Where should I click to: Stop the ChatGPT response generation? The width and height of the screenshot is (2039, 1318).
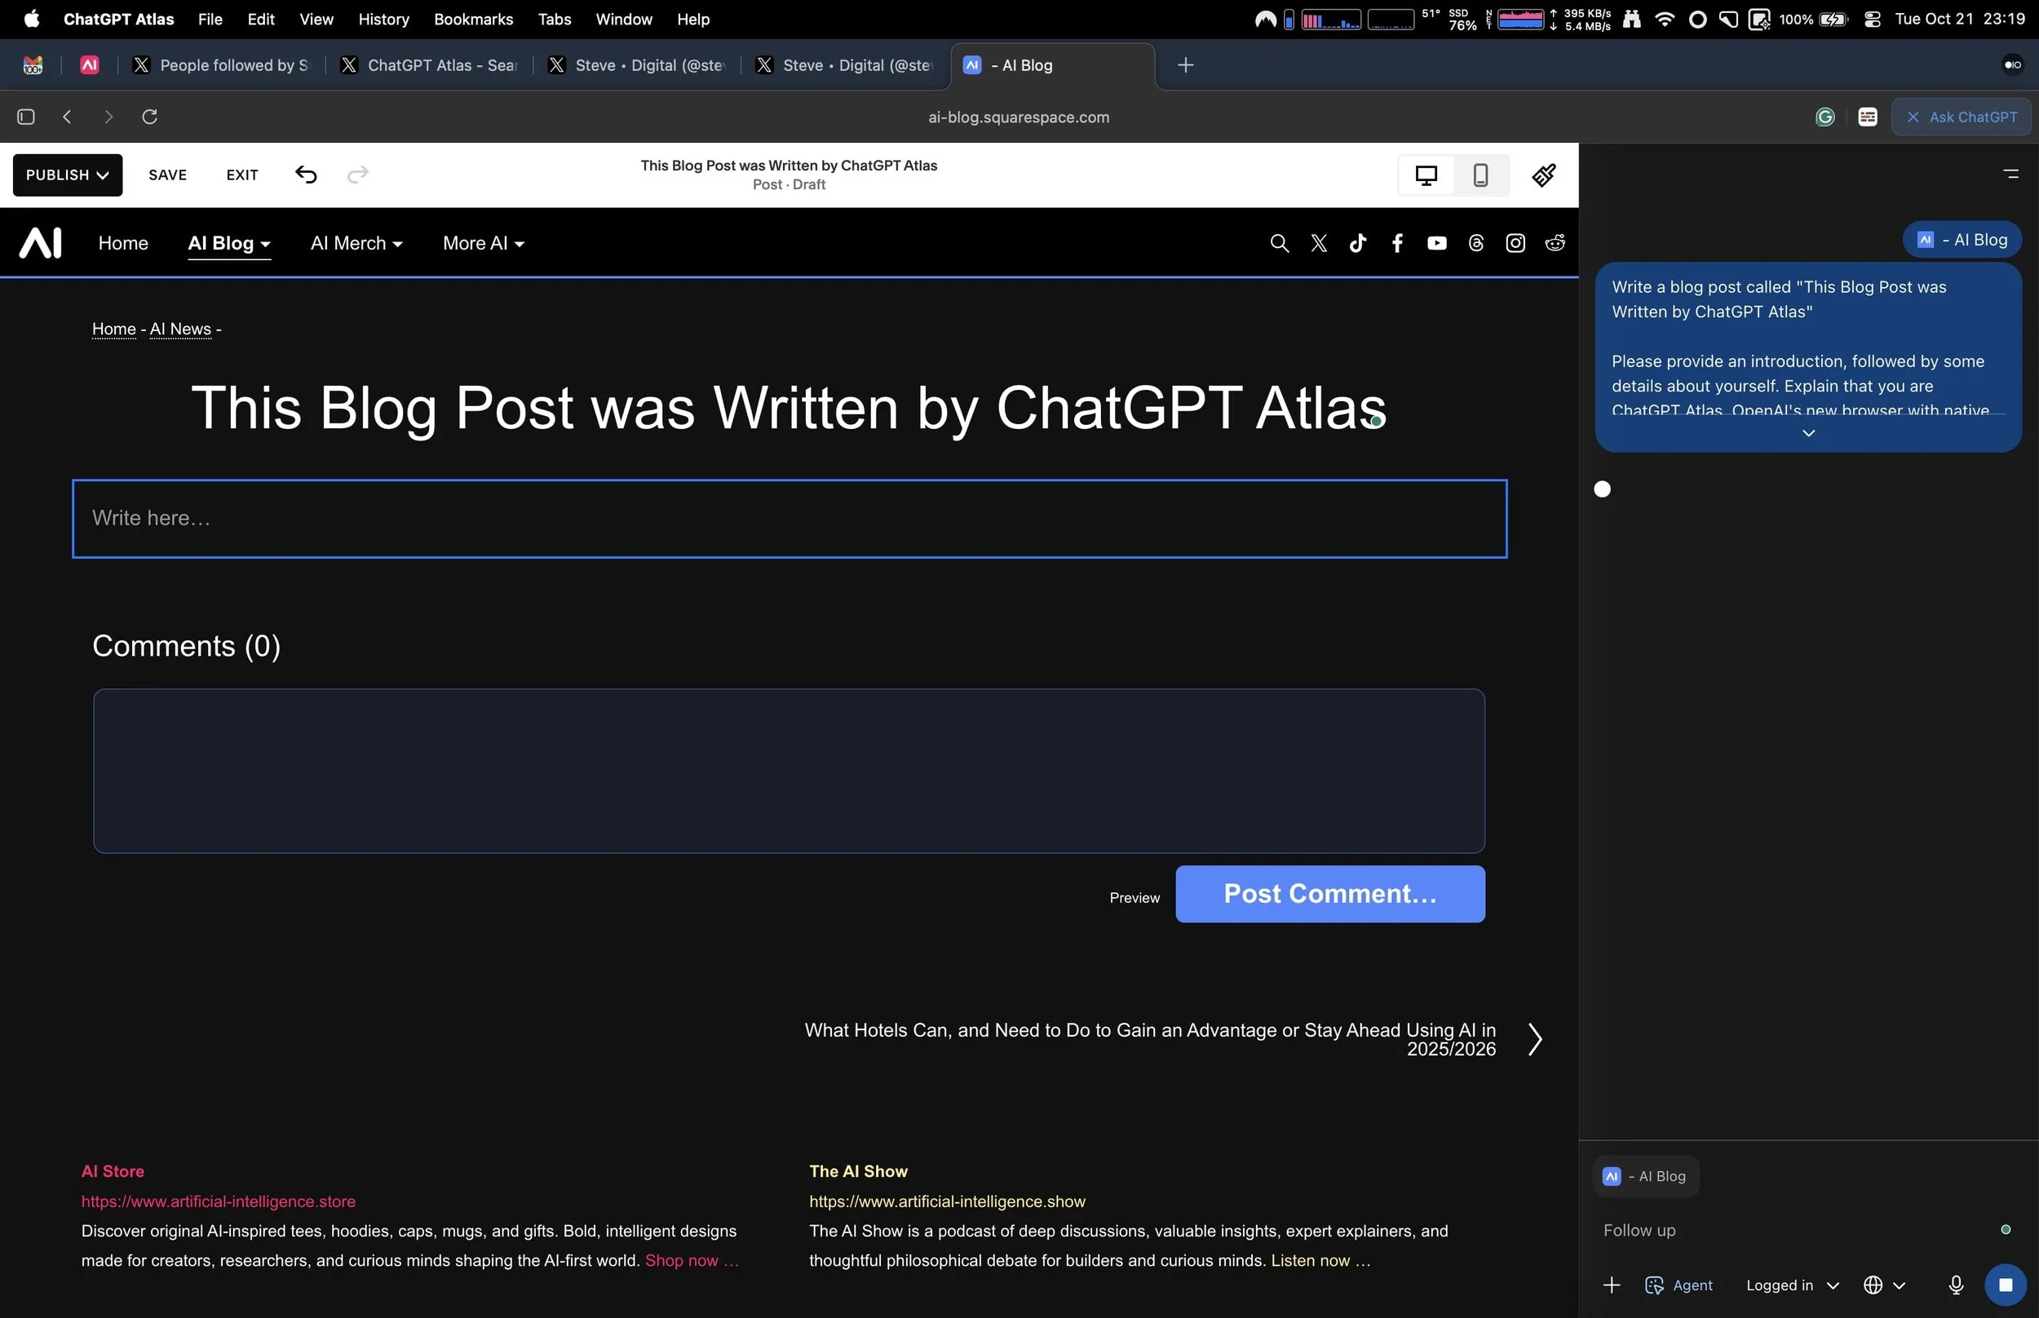(x=2005, y=1285)
